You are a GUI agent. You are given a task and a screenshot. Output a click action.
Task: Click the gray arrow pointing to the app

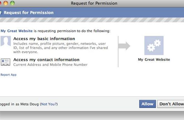tap(124, 46)
